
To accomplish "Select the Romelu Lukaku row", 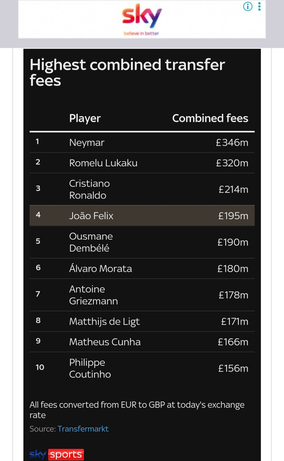I will [142, 163].
